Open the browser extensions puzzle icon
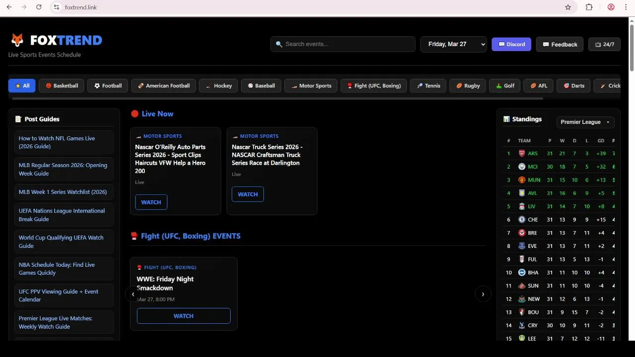This screenshot has height=357, width=635. coord(589,7)
